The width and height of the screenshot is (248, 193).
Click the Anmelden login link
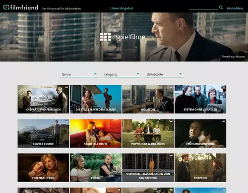click(x=235, y=8)
